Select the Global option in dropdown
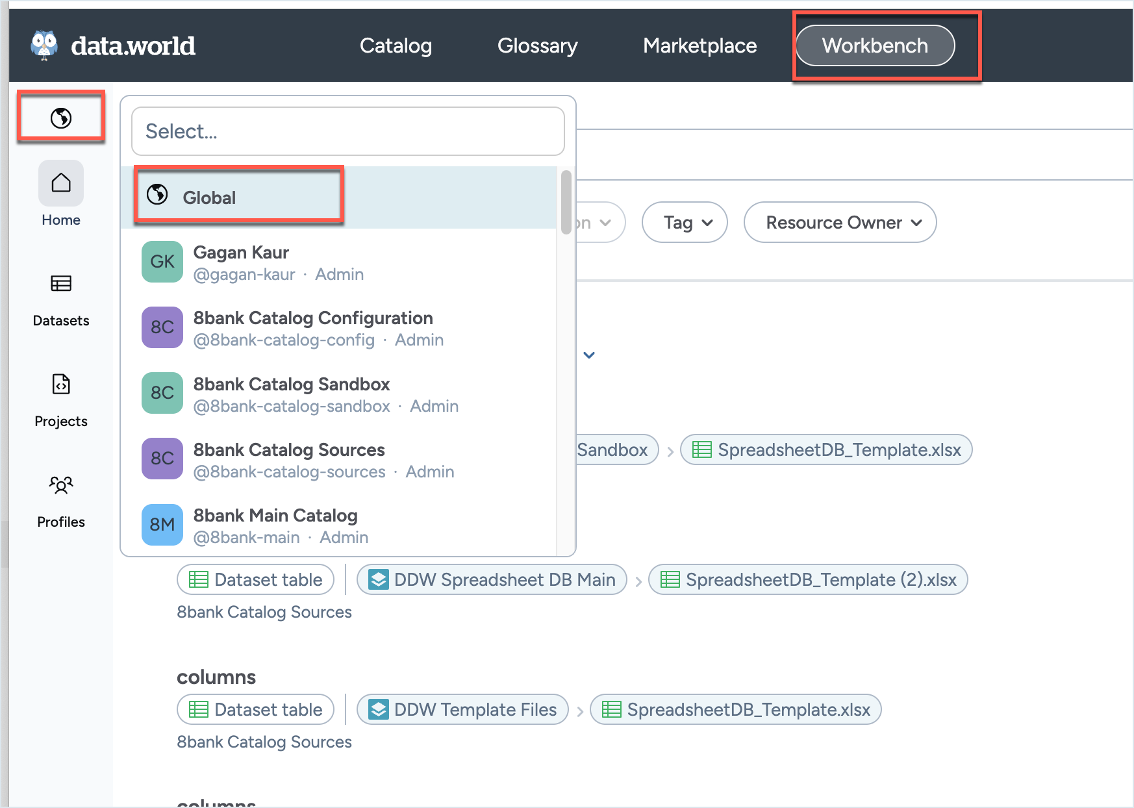 [x=209, y=197]
